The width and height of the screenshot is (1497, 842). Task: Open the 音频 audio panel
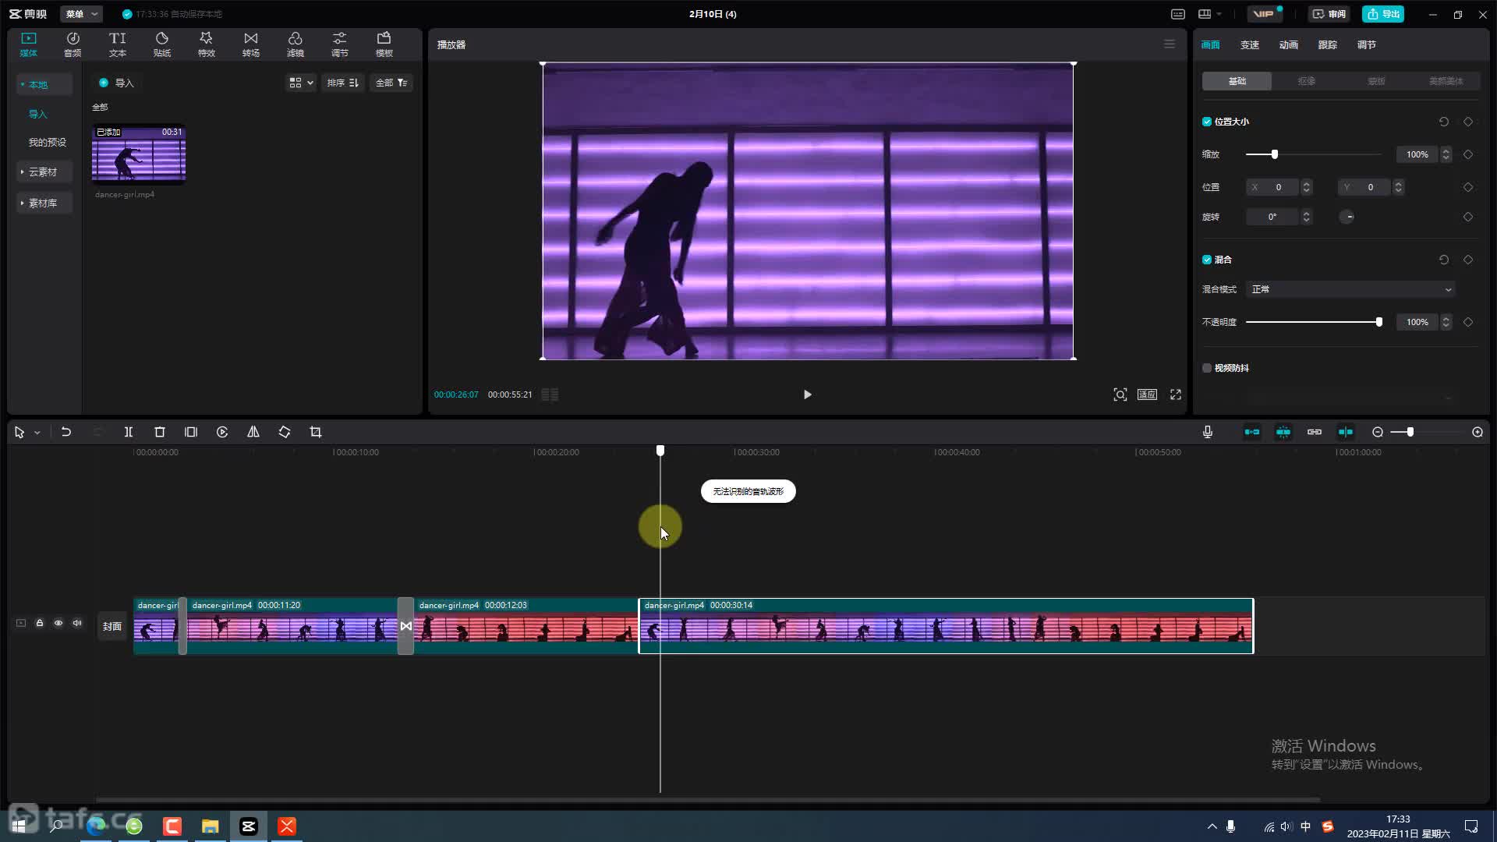click(73, 44)
